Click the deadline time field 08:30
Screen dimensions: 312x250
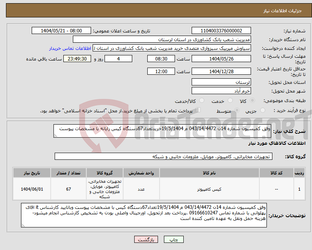(161, 59)
